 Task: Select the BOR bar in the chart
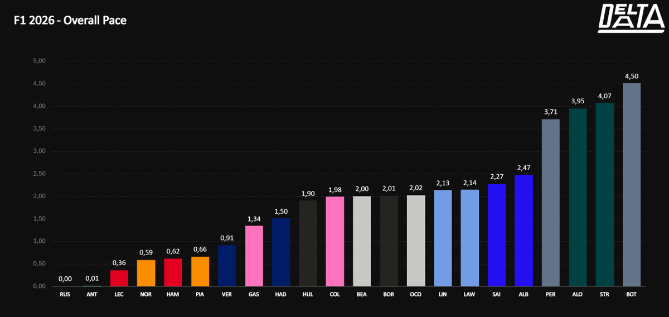coord(389,241)
